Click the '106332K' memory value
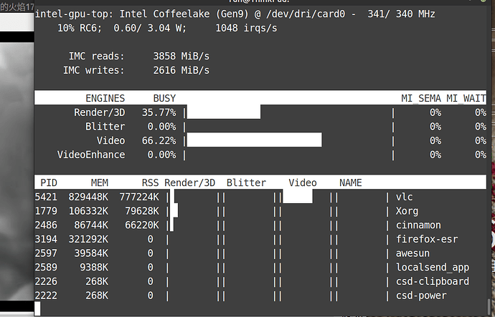 click(x=88, y=211)
